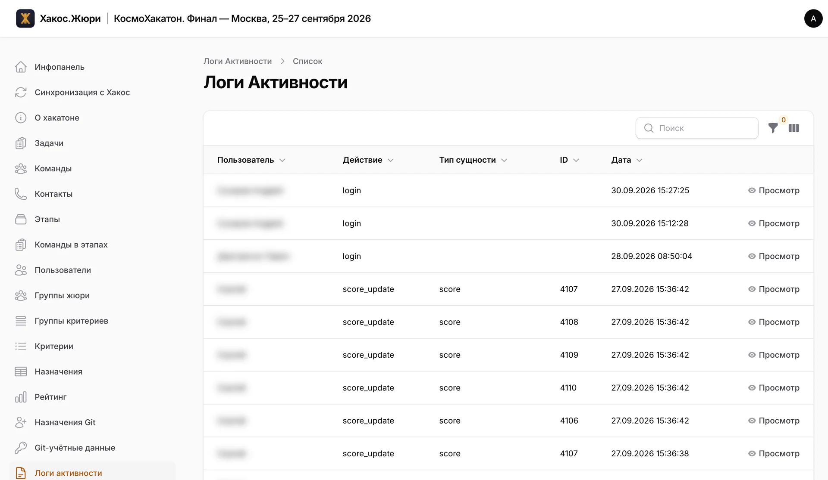Click the Пользователи users icon
This screenshot has width=828, height=480.
[21, 270]
